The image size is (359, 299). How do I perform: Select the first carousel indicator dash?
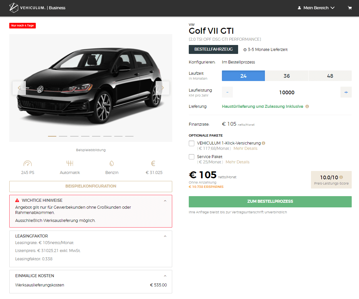click(x=52, y=136)
